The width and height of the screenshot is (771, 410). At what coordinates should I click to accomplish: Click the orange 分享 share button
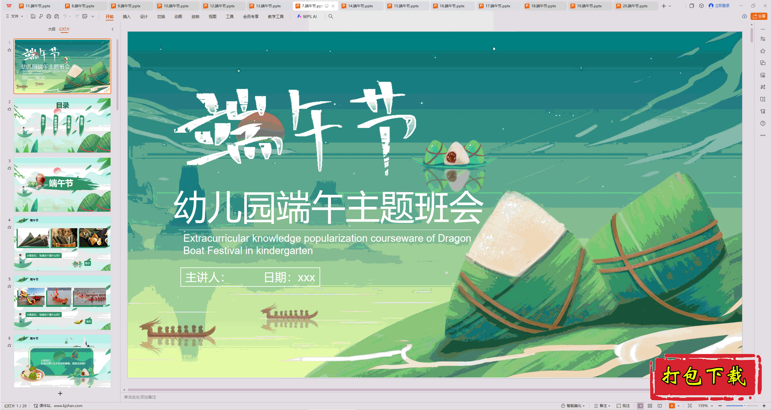tap(759, 16)
